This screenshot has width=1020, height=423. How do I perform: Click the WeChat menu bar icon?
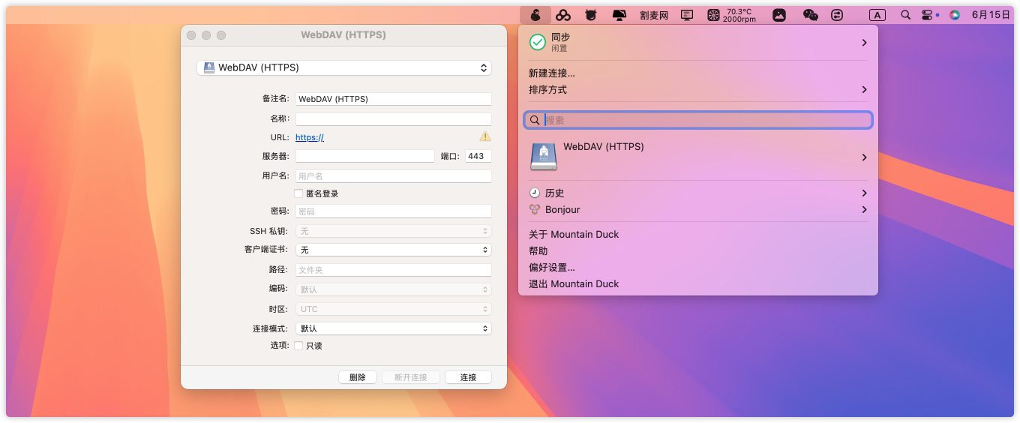(810, 15)
